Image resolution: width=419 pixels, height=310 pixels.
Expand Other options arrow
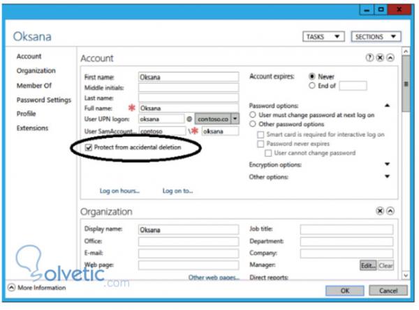[x=387, y=176]
